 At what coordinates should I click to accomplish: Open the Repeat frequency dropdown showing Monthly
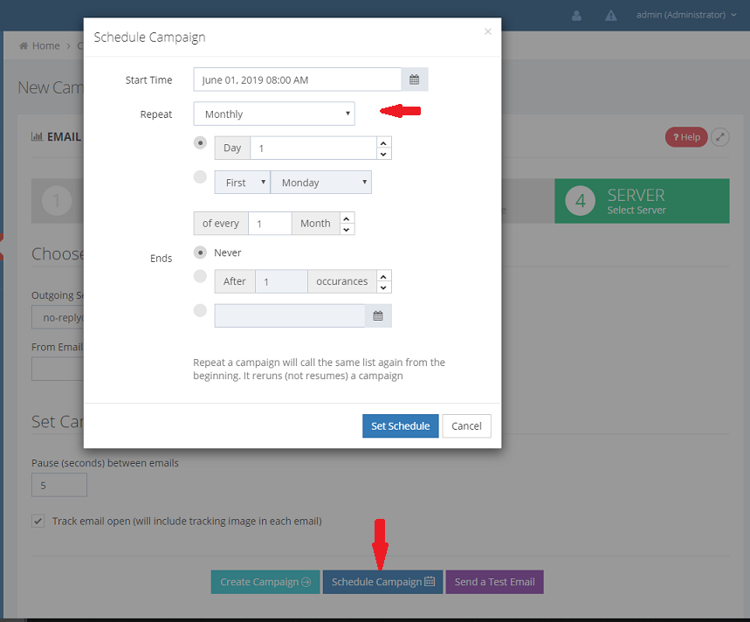(273, 114)
